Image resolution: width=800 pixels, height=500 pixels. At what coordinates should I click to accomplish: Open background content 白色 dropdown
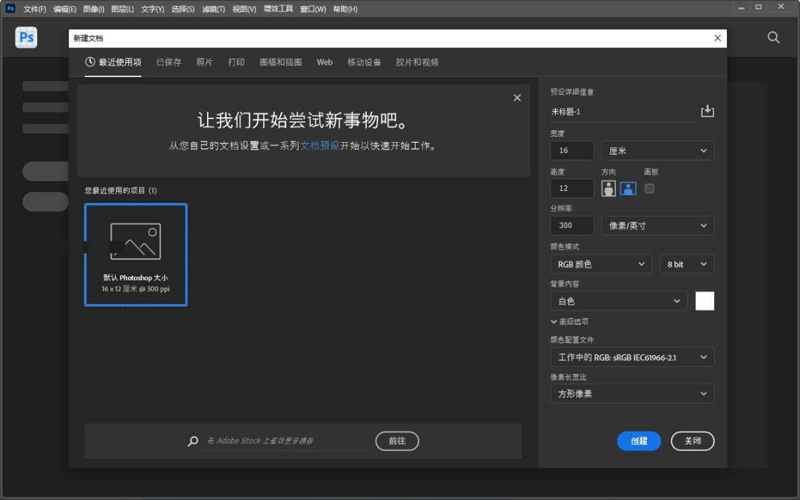tap(619, 301)
